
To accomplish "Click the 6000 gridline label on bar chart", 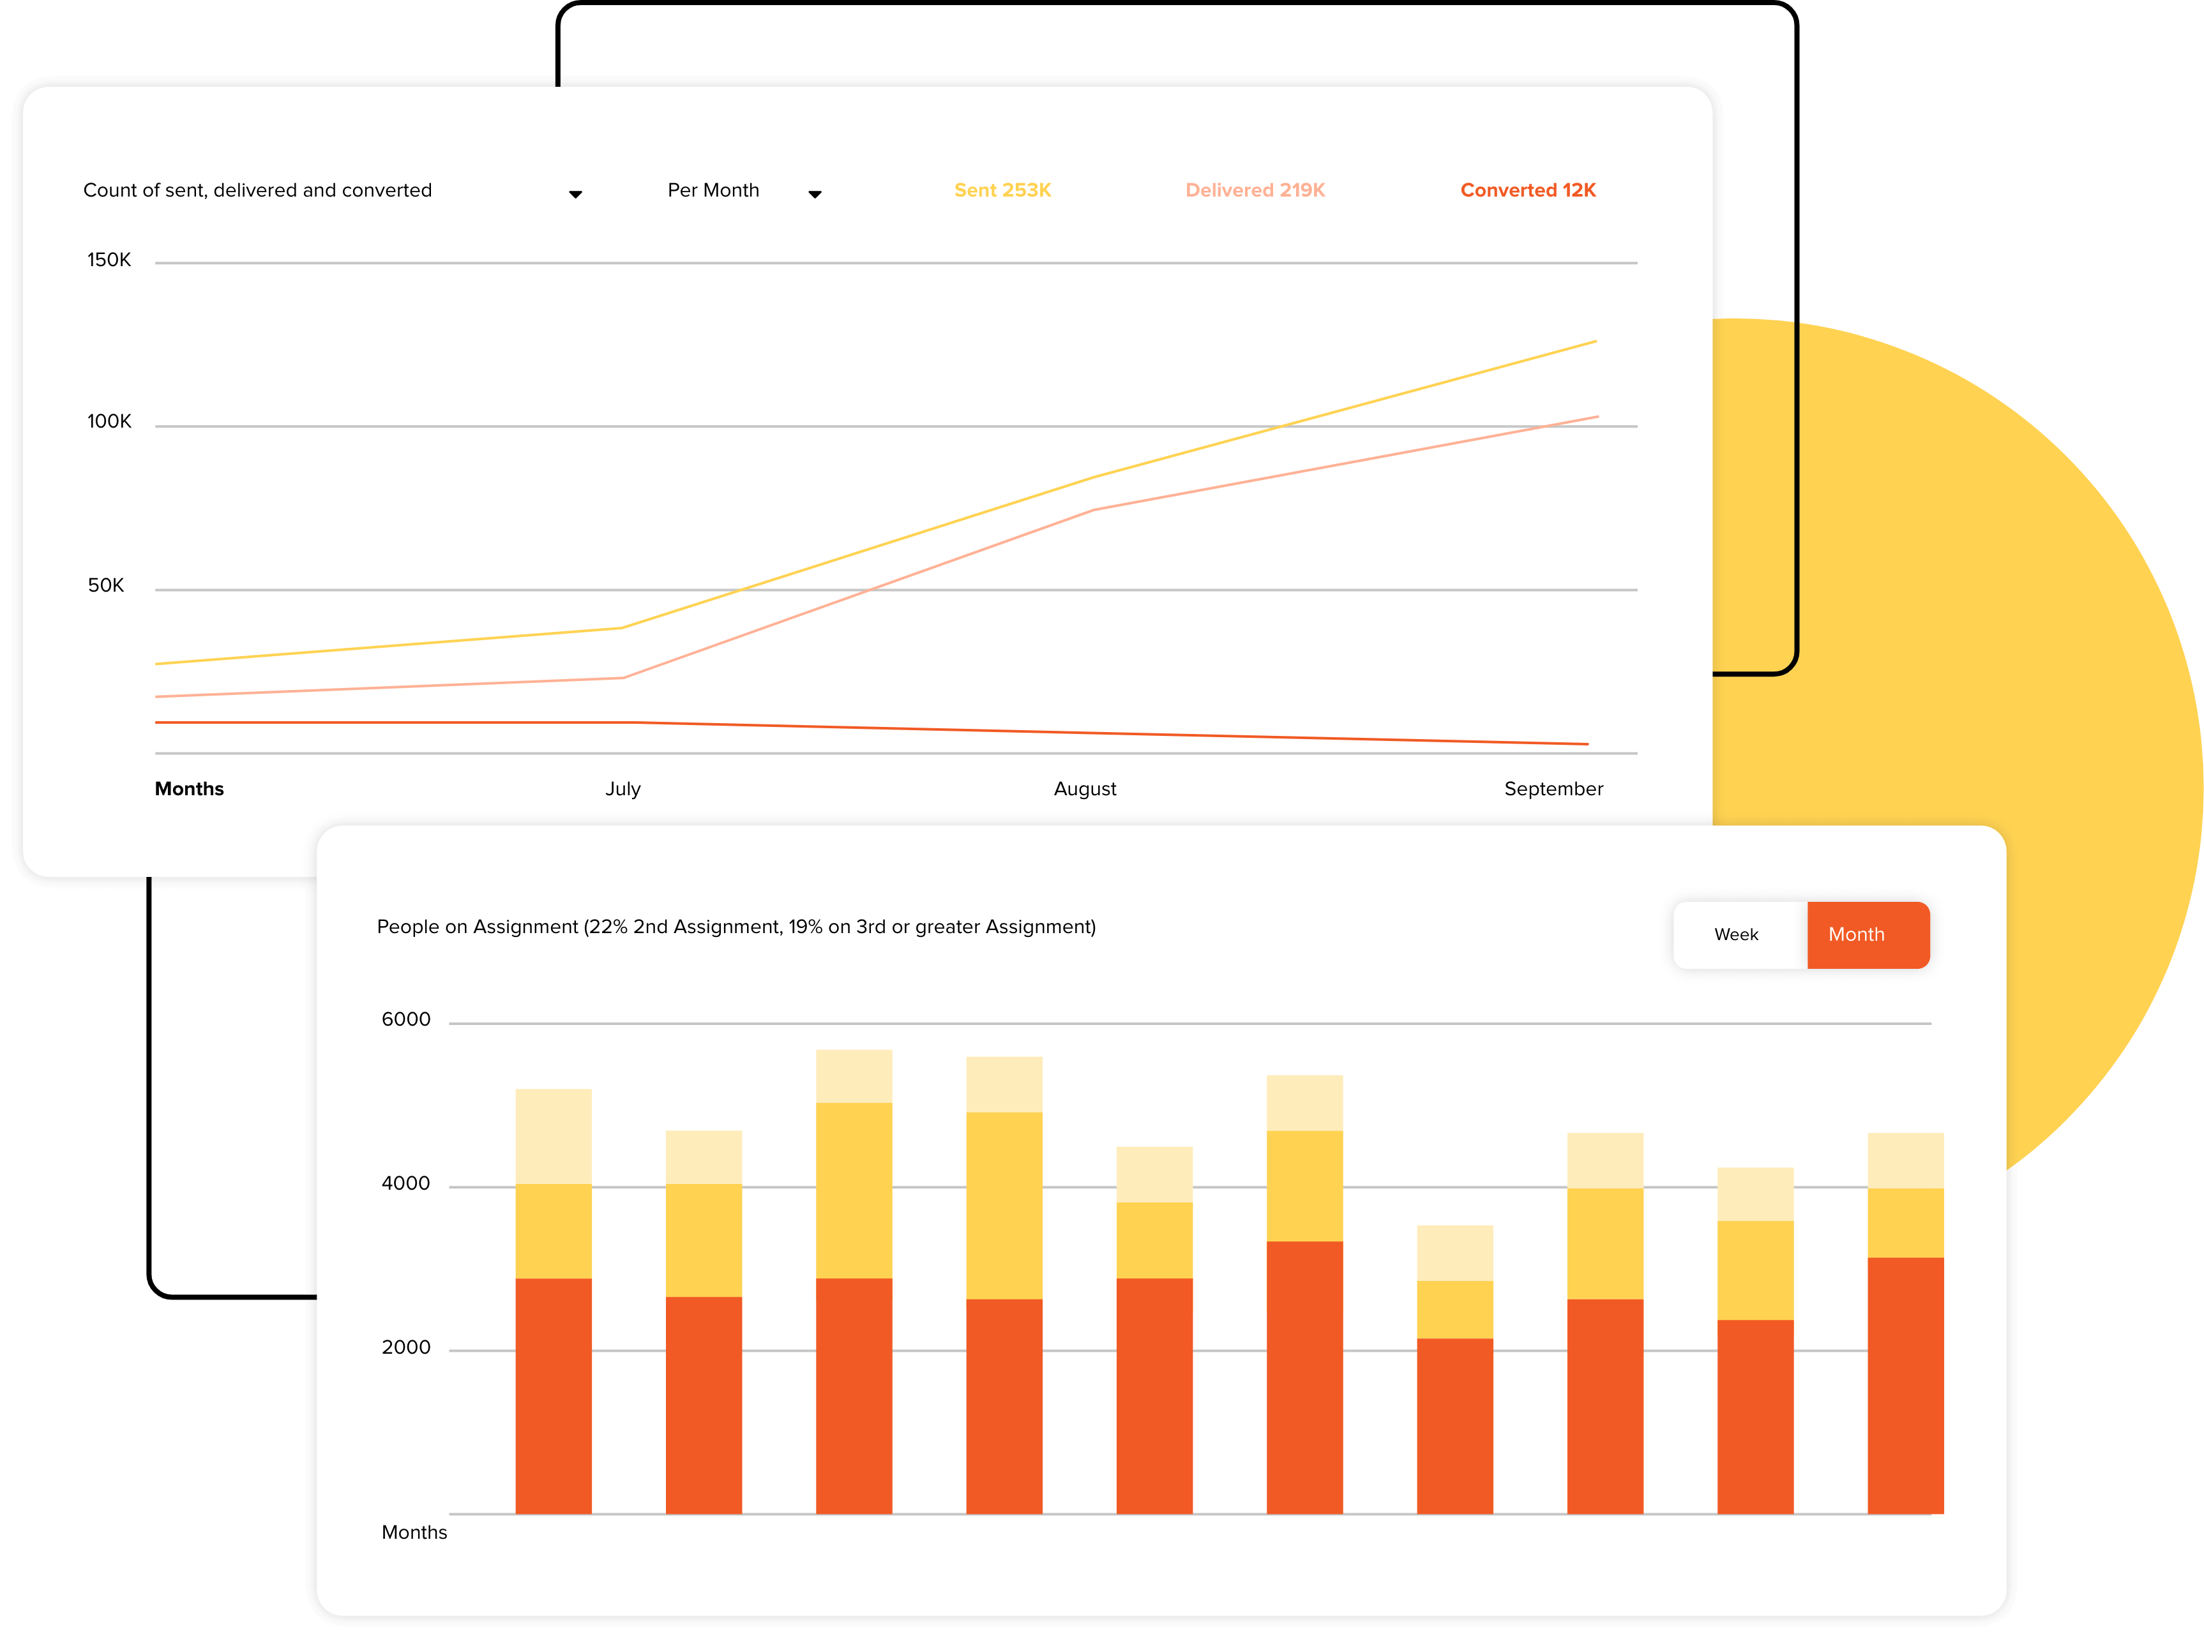I will coord(406,1020).
